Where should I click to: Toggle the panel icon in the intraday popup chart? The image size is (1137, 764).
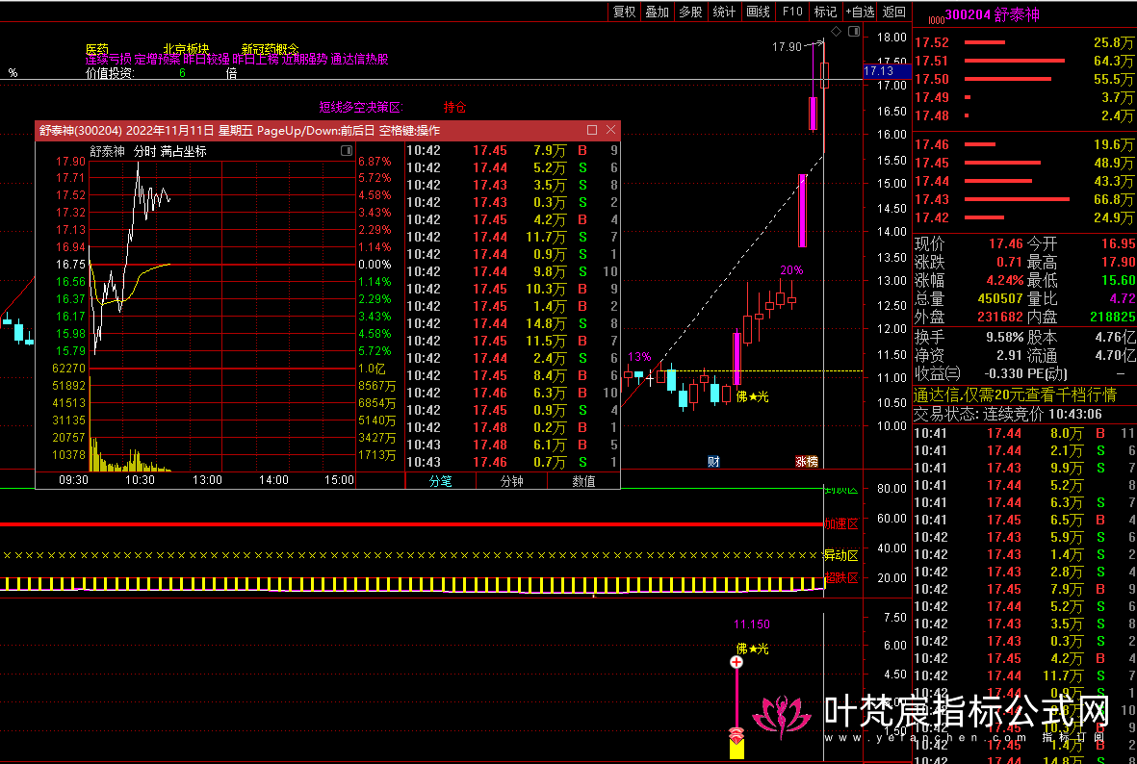347,151
